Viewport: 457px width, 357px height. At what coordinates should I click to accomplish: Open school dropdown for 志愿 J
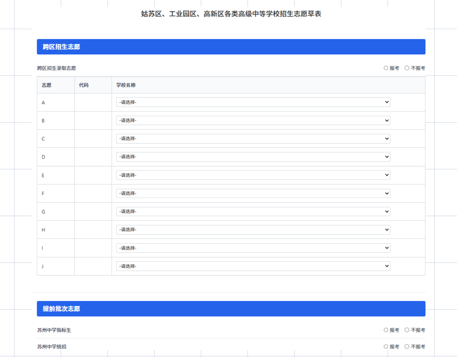point(253,266)
